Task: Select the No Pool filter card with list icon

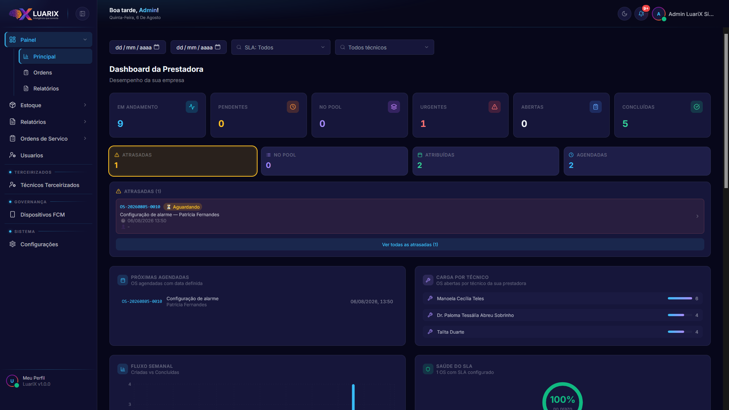Action: click(334, 161)
